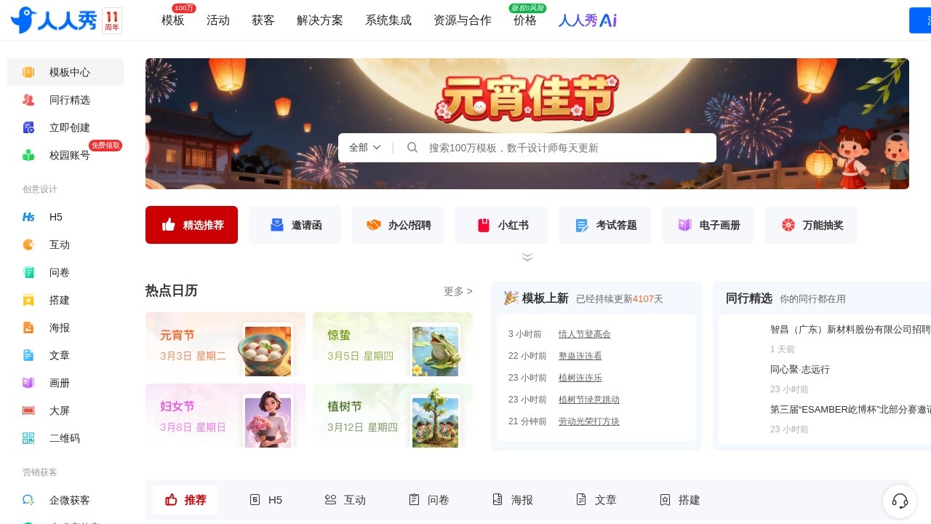Open 二维码 QR code sidebar icon
Screen dimensions: 931x524
tap(28, 438)
